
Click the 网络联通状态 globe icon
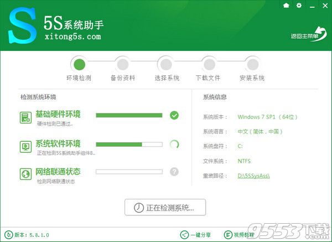point(25,174)
